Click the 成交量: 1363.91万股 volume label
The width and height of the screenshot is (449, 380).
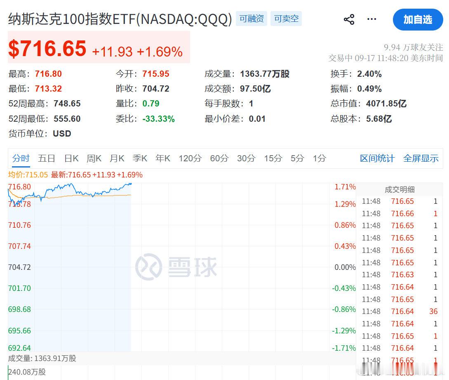tap(42, 358)
